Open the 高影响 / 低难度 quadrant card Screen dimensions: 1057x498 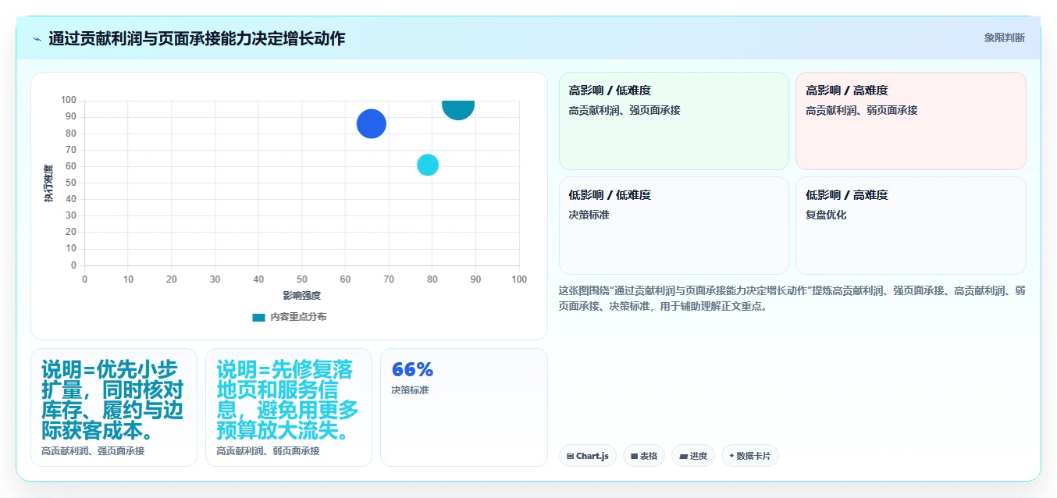[674, 121]
